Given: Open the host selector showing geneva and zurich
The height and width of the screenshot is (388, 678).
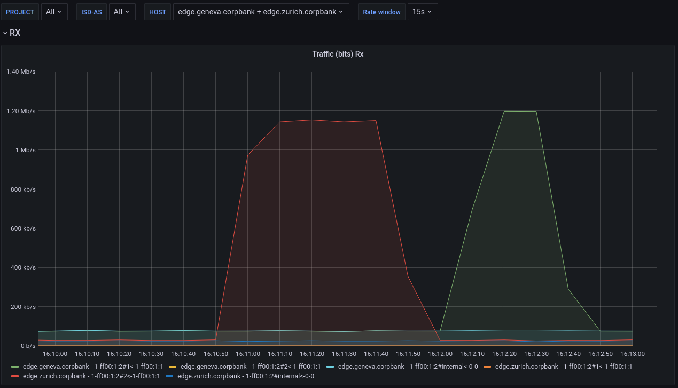Looking at the screenshot, I should [x=261, y=12].
